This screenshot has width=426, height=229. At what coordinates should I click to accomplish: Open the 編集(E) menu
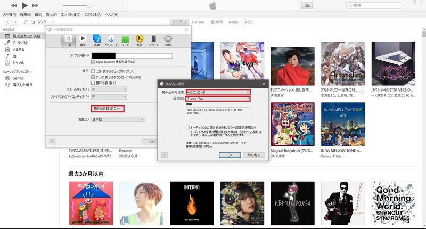[x=25, y=14]
